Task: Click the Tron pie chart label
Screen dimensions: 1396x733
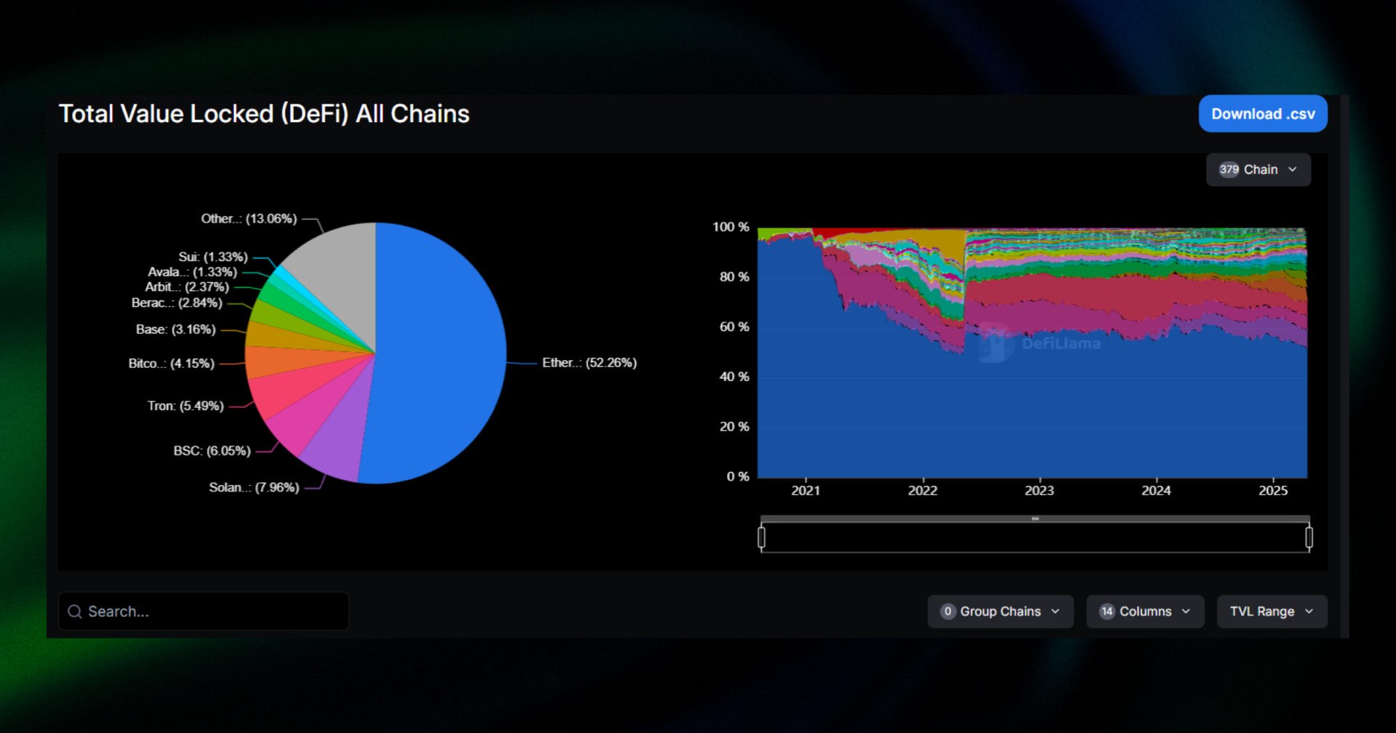Action: click(185, 406)
